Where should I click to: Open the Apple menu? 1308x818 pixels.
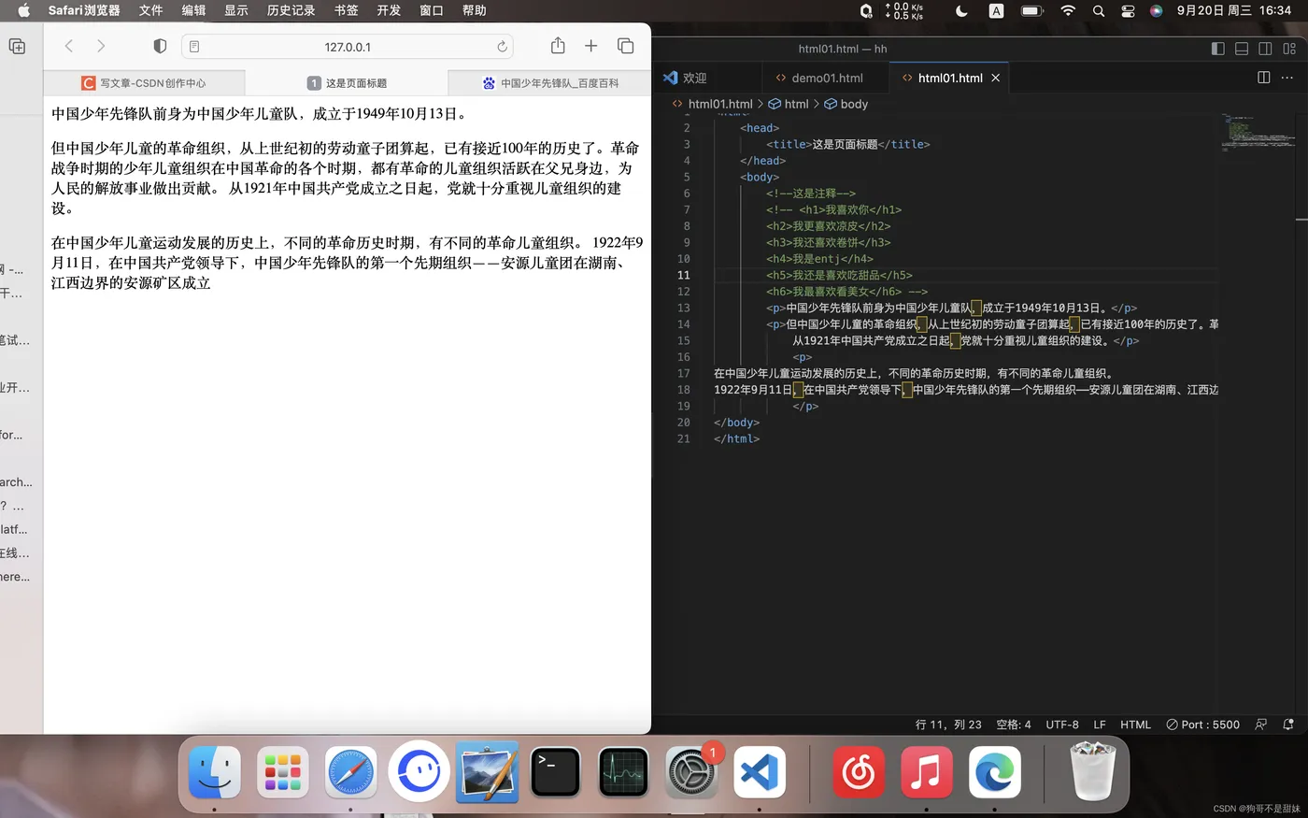[x=23, y=10]
